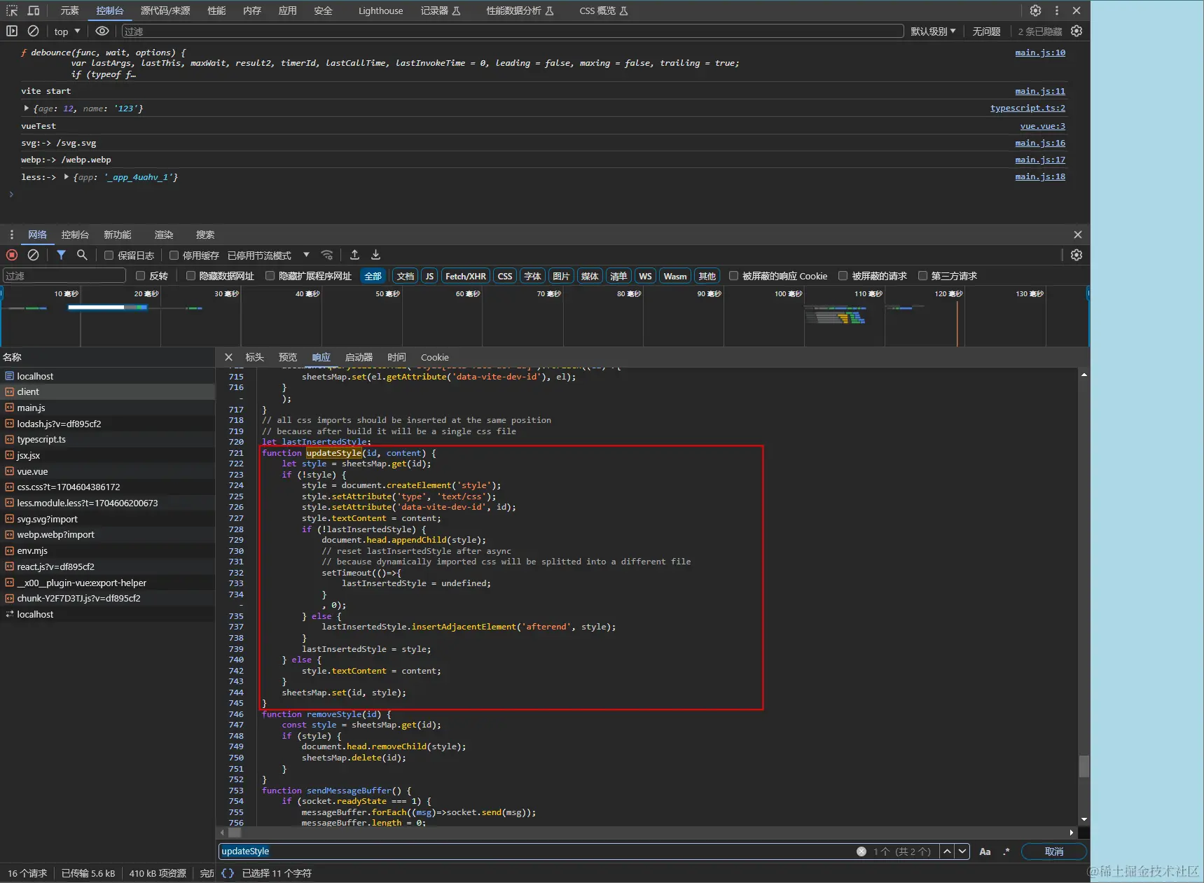This screenshot has width=1204, height=883.
Task: Expand the {age: 12, name: '123'} object
Action: [27, 109]
